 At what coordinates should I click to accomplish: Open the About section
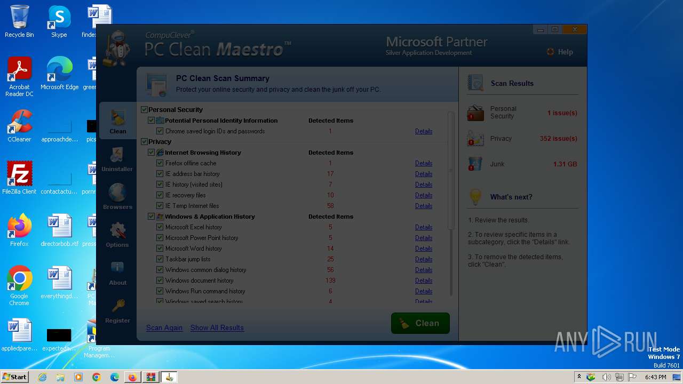click(117, 273)
